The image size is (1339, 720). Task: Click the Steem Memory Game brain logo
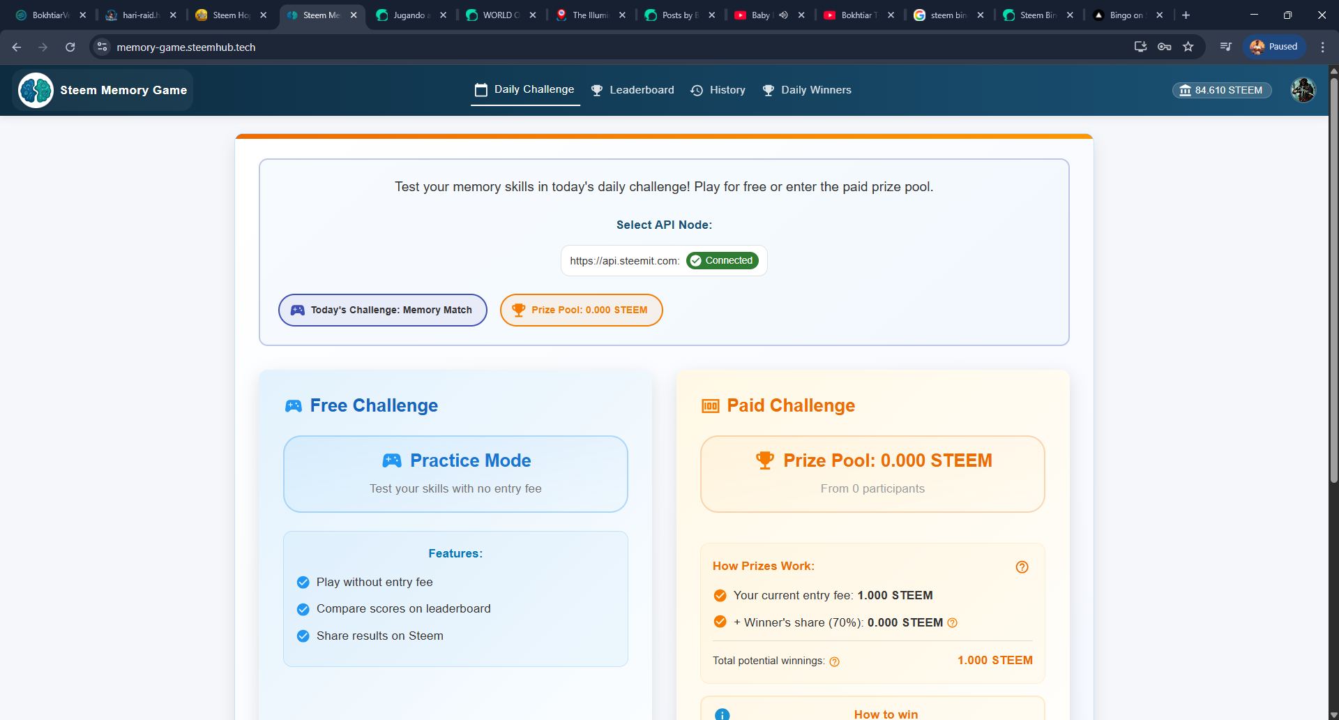tap(36, 90)
